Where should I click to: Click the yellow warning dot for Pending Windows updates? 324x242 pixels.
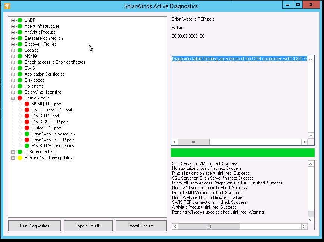point(20,158)
